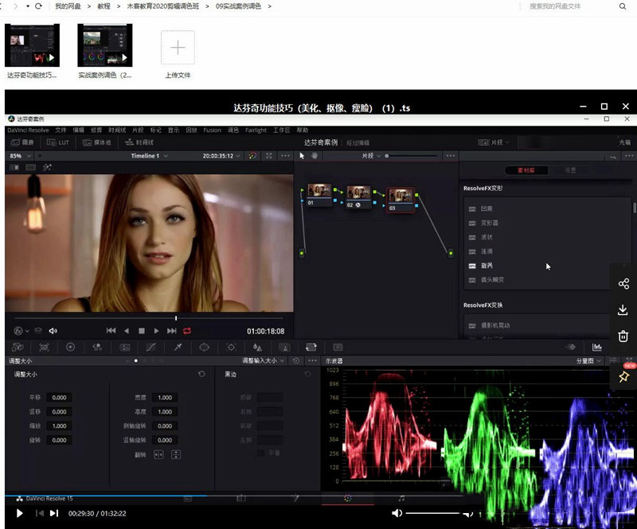
Task: Select the hand pan tool in node editor
Action: click(315, 156)
